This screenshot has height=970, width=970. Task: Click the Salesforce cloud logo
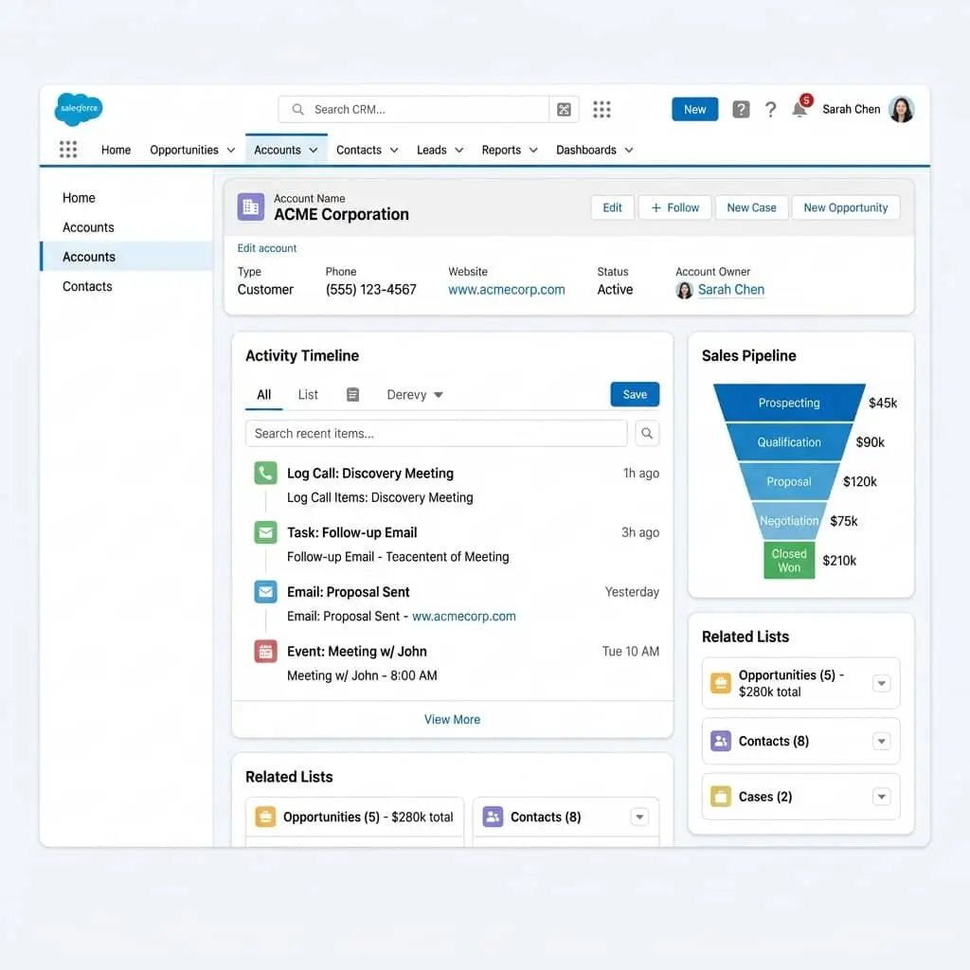click(79, 109)
